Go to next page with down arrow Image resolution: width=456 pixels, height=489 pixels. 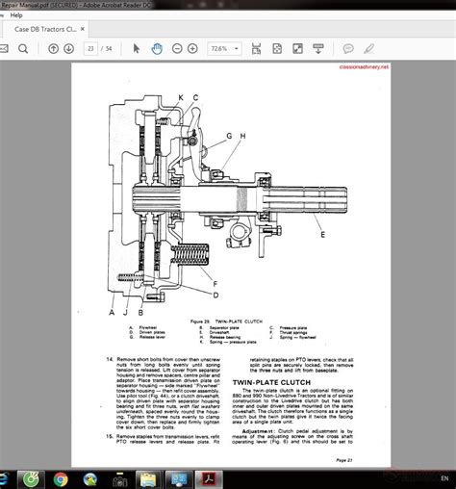[x=68, y=49]
